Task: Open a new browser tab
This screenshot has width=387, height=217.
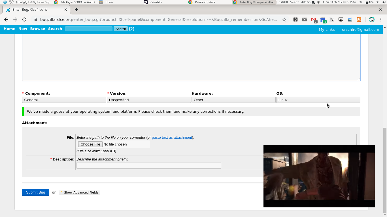Action: coord(76,10)
